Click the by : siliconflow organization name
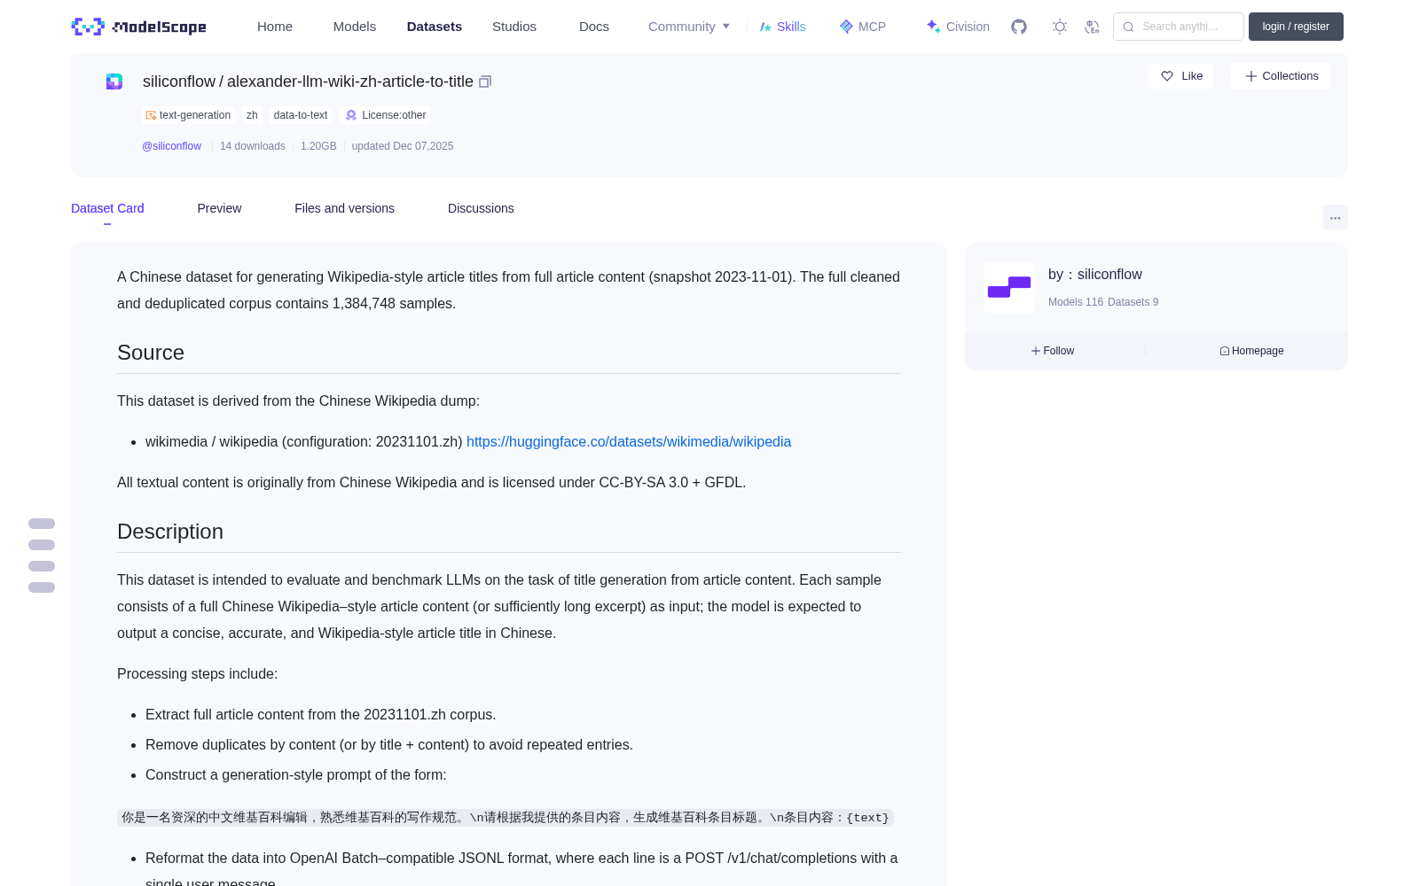The width and height of the screenshot is (1419, 886). click(1095, 275)
